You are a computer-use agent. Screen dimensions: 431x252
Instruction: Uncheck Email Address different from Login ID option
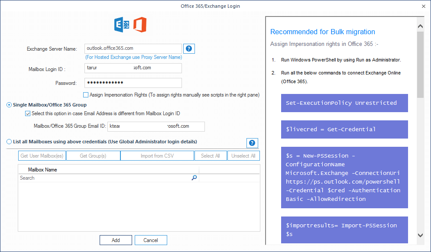[x=27, y=113]
